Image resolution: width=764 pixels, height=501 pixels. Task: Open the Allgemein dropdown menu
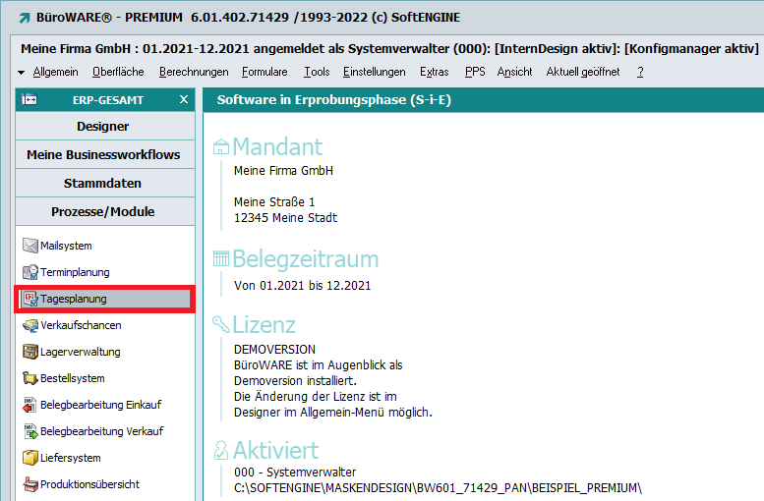(55, 72)
